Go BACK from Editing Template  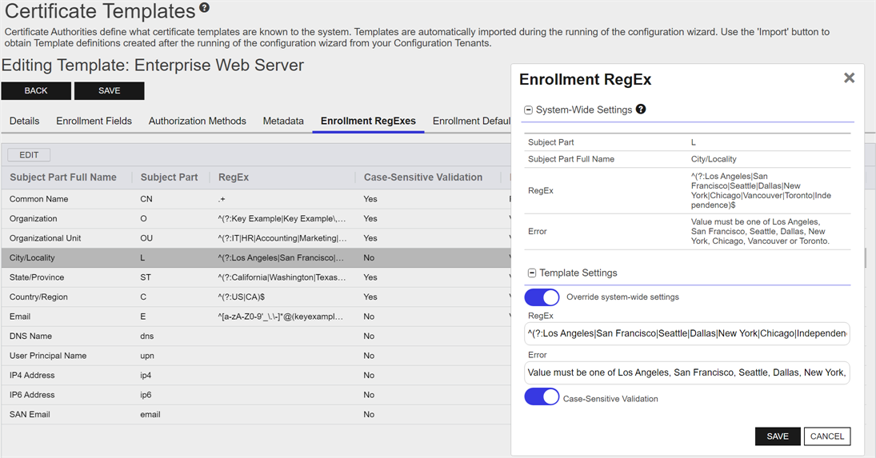point(36,91)
